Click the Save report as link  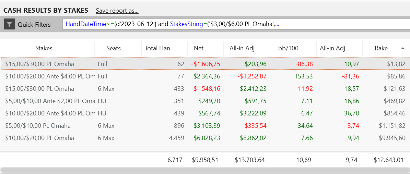point(117,11)
